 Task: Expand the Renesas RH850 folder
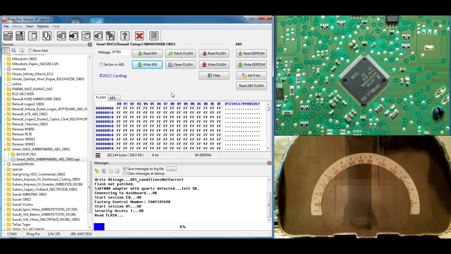[x=5, y=129]
